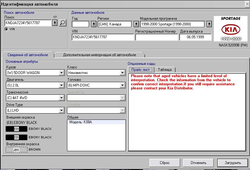Click the Загрузить button

tap(233, 163)
